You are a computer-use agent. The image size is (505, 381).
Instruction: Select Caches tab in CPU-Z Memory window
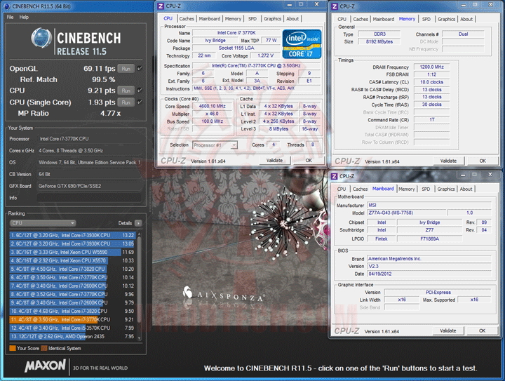[x=361, y=19]
